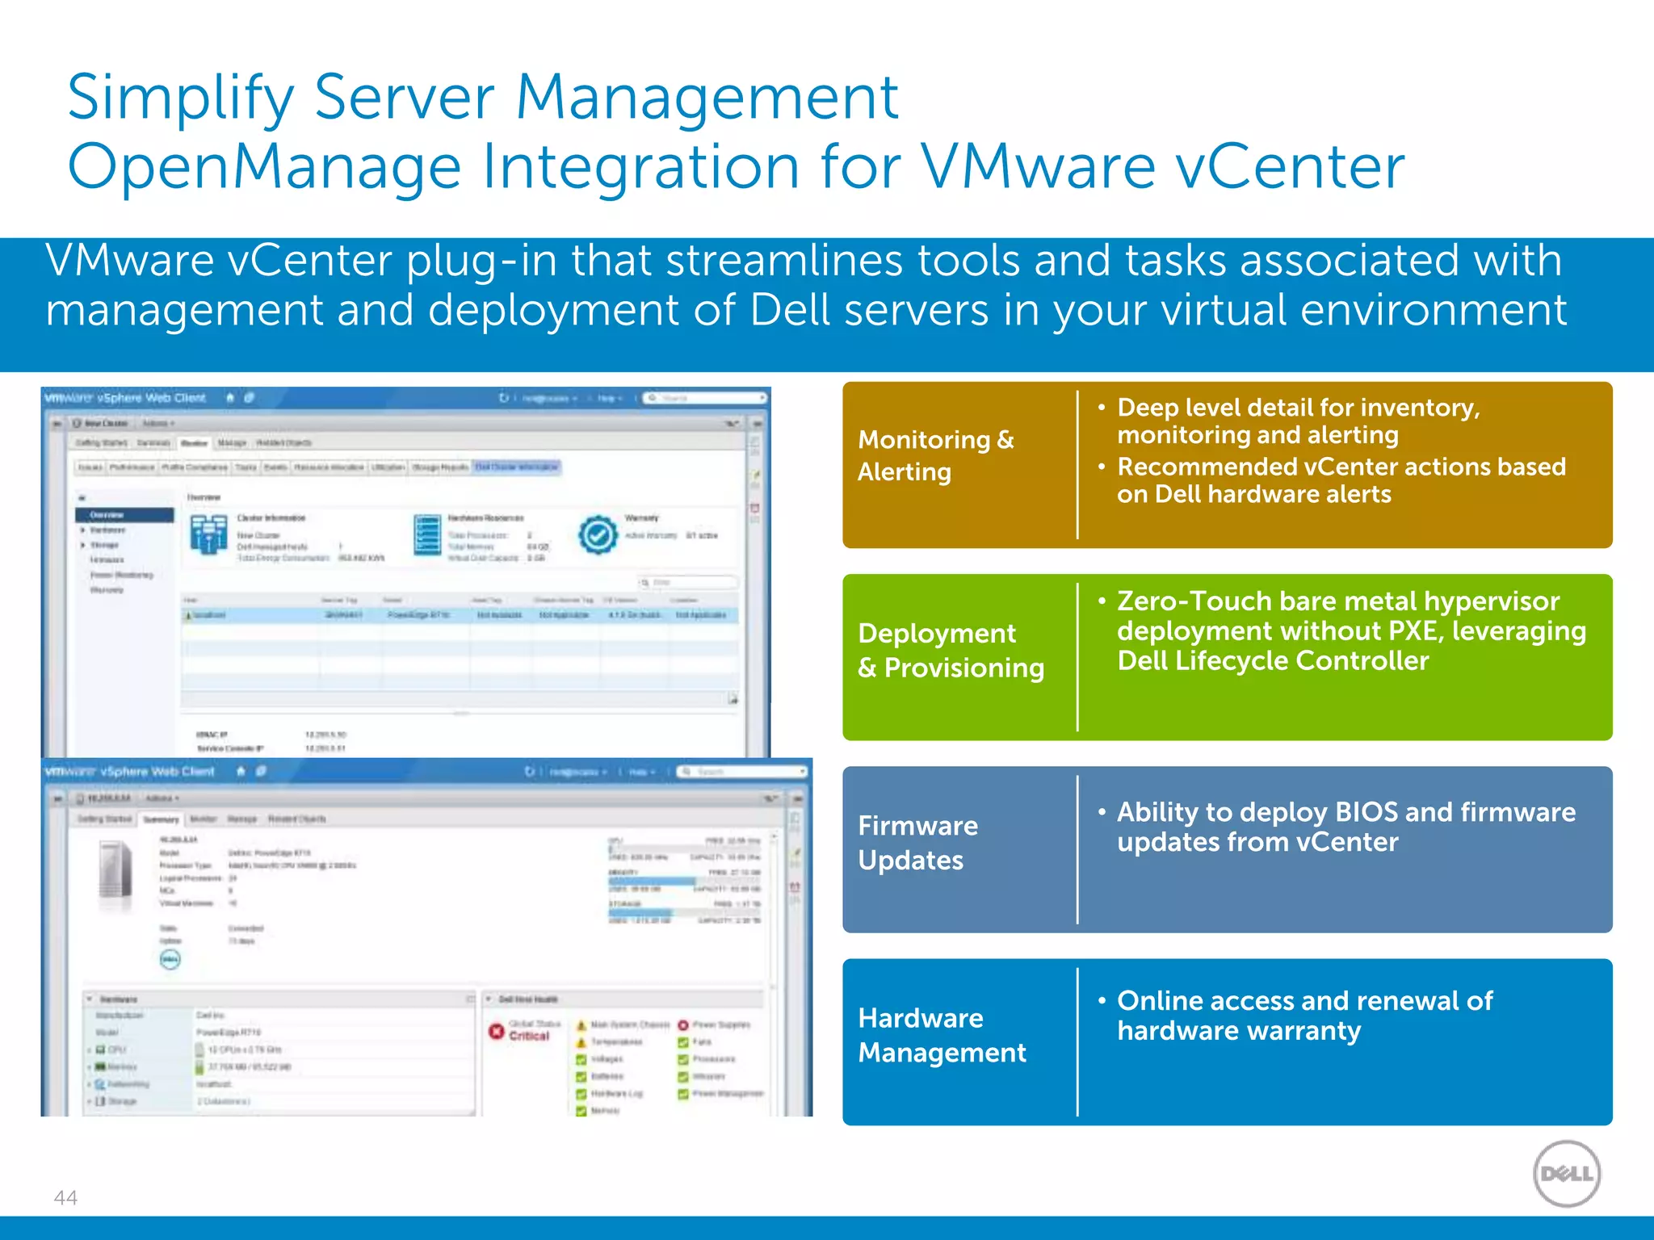Open user account dropdown in upper header
Screen dimensions: 1654x1240
tap(550, 398)
